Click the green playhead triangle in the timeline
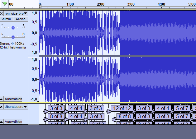The height and width of the screenshot is (139, 196). point(4,4)
